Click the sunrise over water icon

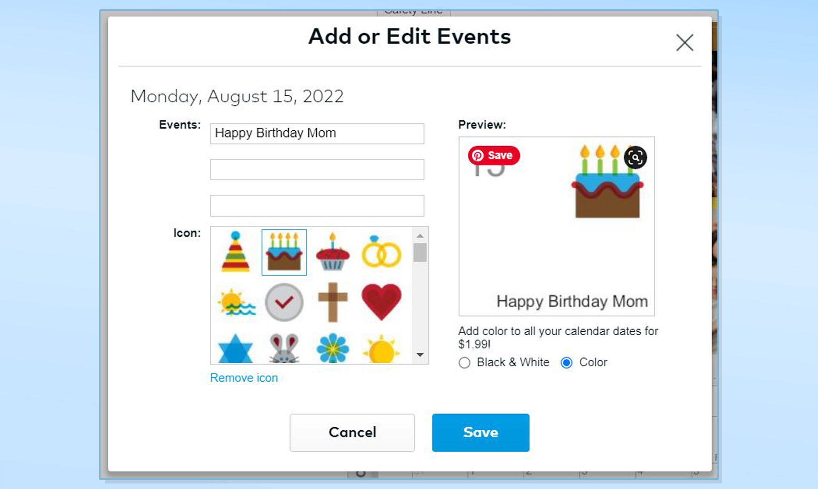(235, 300)
